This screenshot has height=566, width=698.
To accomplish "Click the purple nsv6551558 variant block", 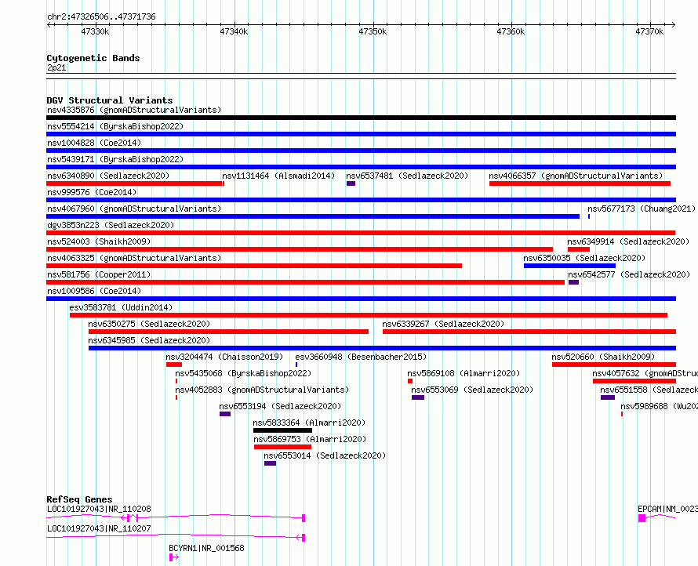I will click(x=608, y=397).
